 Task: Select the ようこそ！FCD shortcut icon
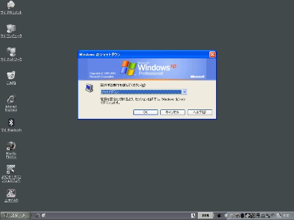click(x=11, y=174)
